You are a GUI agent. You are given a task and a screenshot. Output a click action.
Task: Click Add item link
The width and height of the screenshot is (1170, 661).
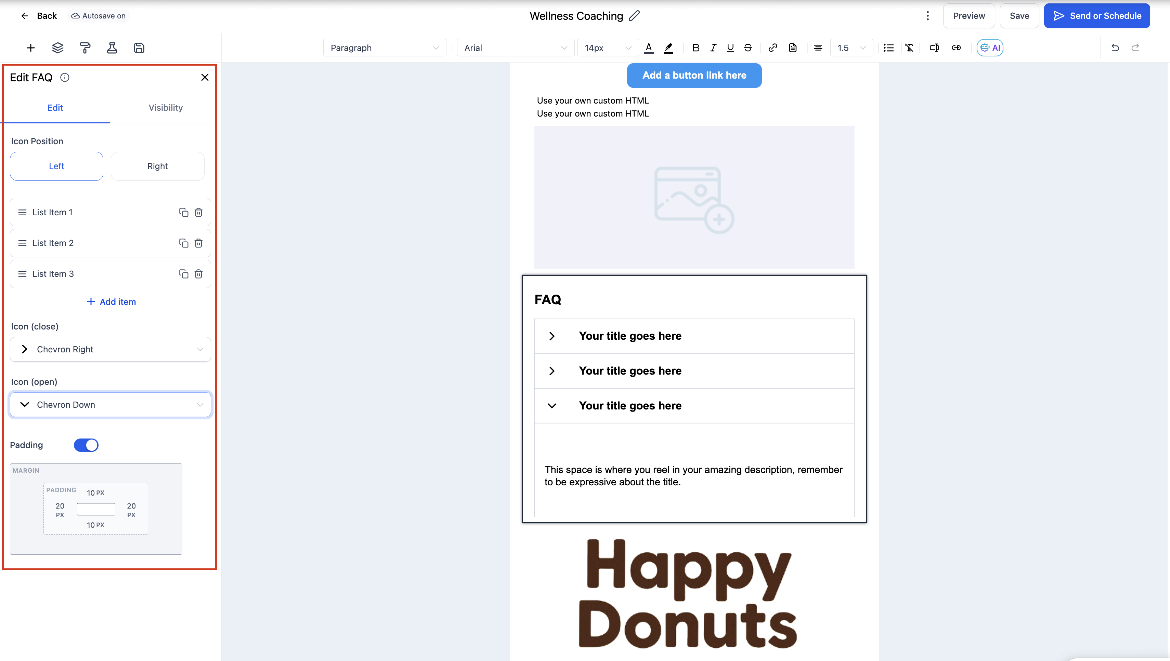click(x=111, y=302)
